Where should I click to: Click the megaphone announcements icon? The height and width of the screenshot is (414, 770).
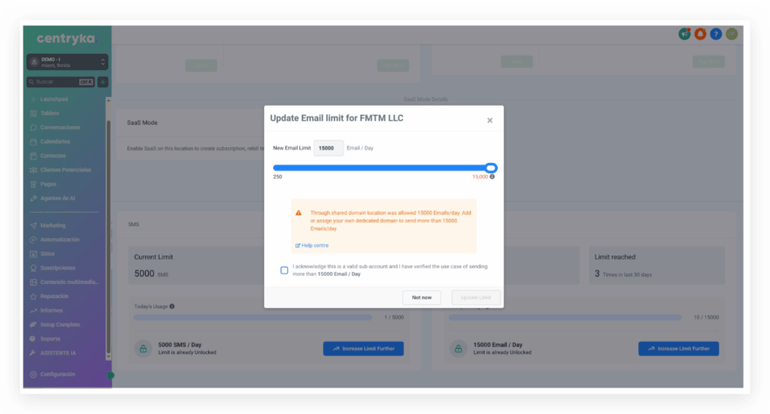pos(684,34)
